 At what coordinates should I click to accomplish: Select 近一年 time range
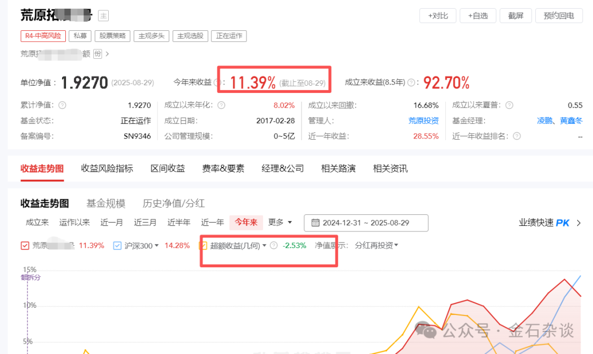[212, 222]
